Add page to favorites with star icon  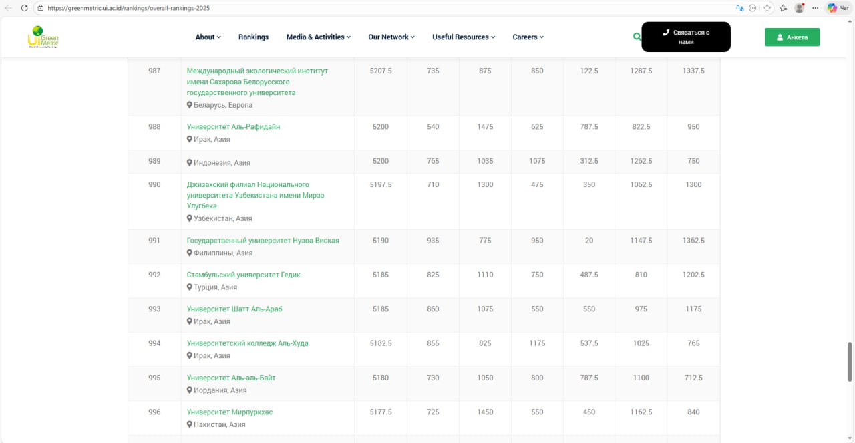click(767, 8)
